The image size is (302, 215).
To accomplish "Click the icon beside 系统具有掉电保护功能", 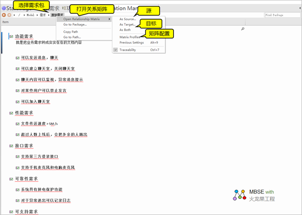I will pyautogui.click(x=17, y=189).
